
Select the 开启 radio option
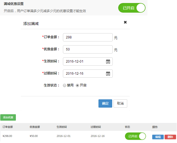pyautogui.click(x=77, y=85)
